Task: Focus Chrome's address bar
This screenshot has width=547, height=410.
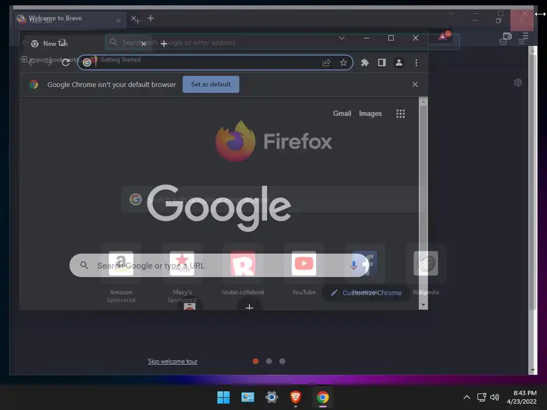Action: (215, 62)
